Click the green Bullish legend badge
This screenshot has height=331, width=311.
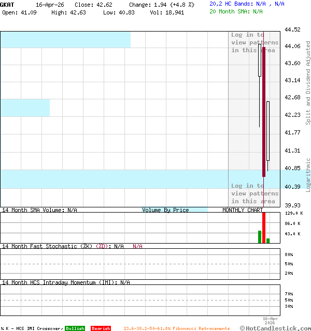pyautogui.click(x=75, y=328)
